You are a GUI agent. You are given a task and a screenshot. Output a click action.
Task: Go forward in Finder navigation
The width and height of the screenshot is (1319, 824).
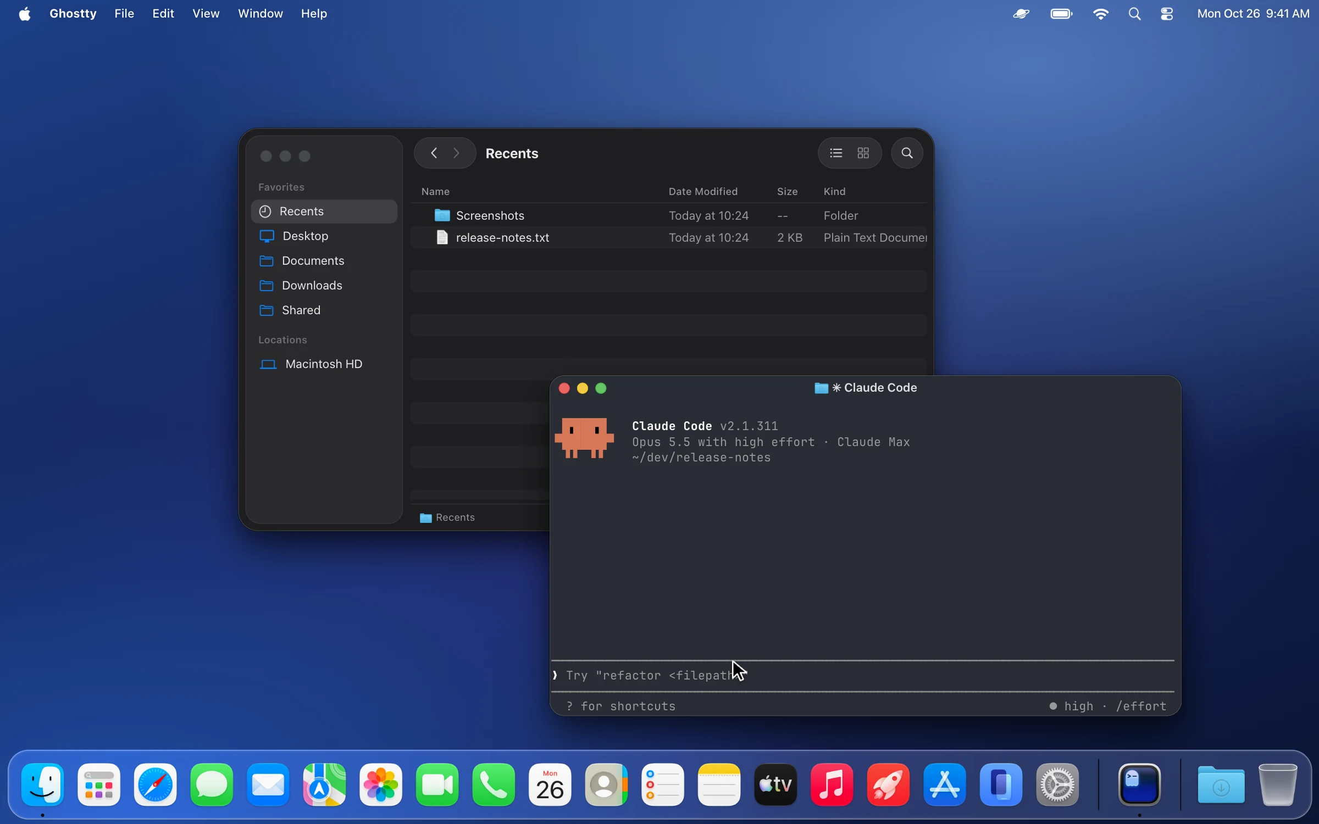456,153
